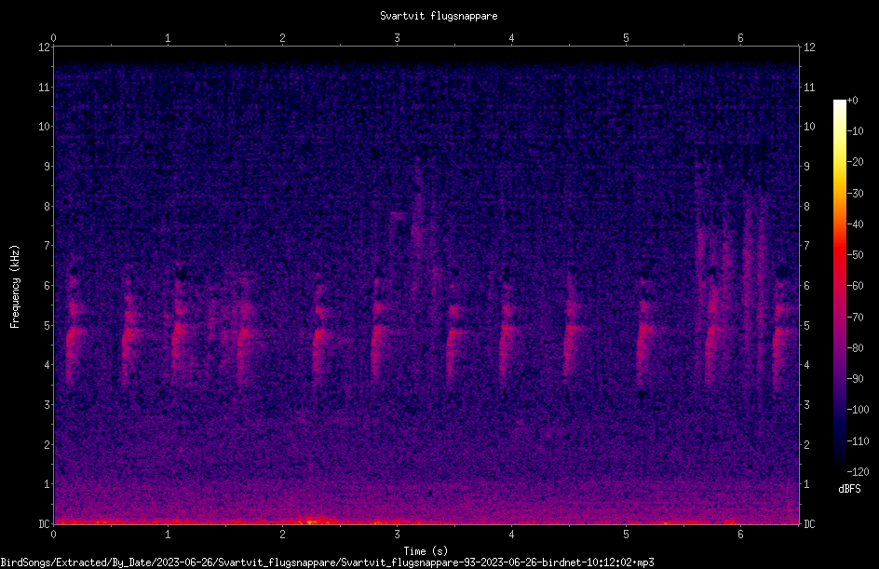Image resolution: width=879 pixels, height=569 pixels.
Task: Click the spectrogram title "Svartvit flugsnappare"
Action: [x=439, y=16]
